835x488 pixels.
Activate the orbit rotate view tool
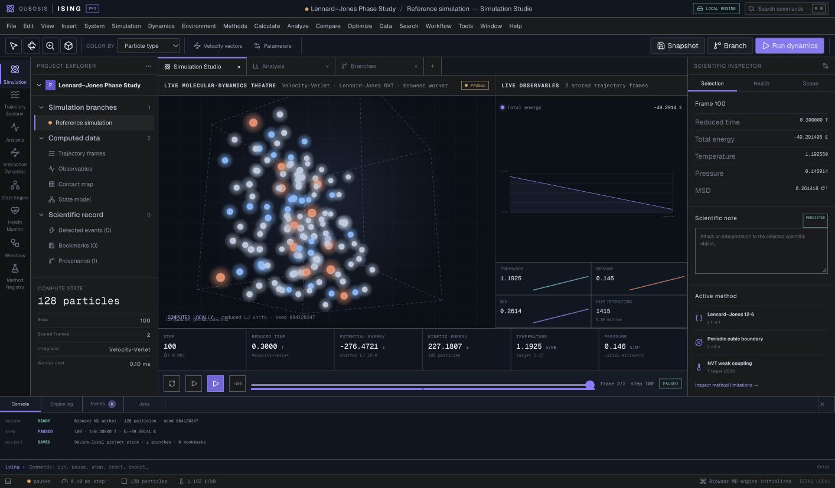[32, 45]
